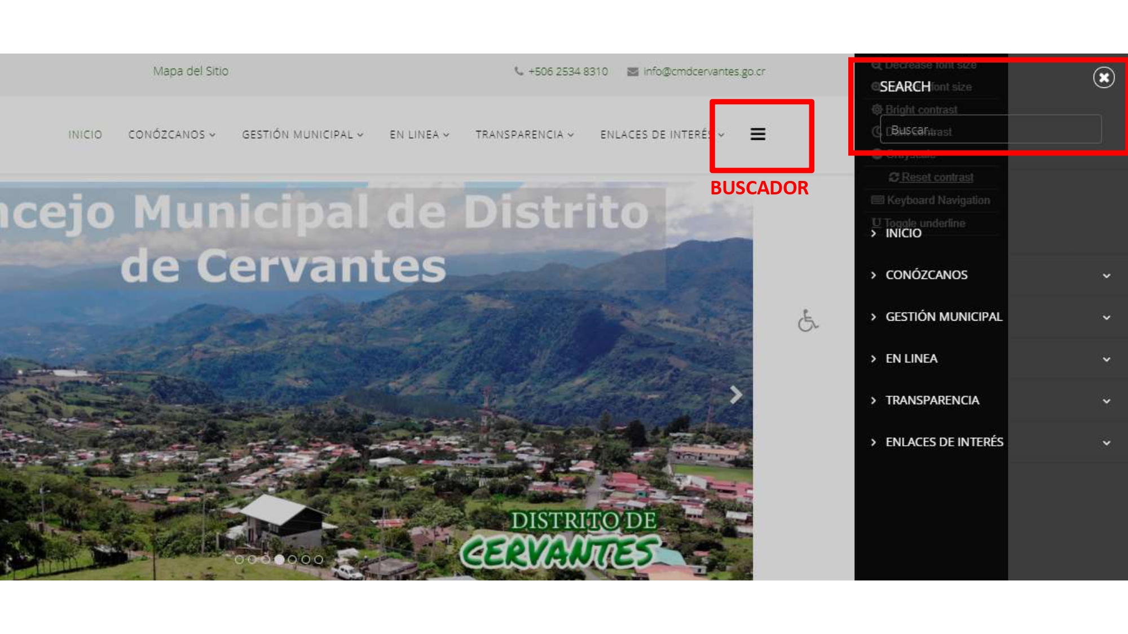
Task: Open the Mapa del Sitio link
Action: 191,71
